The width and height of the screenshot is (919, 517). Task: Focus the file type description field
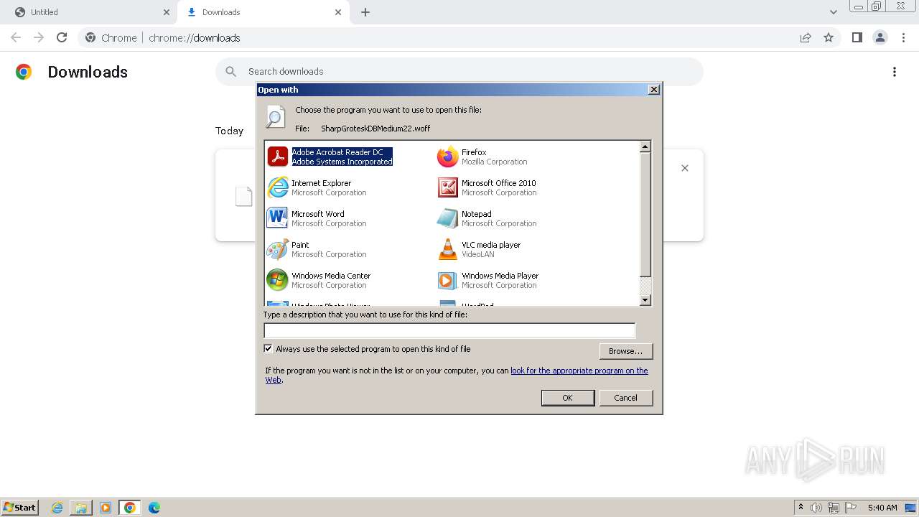point(449,330)
